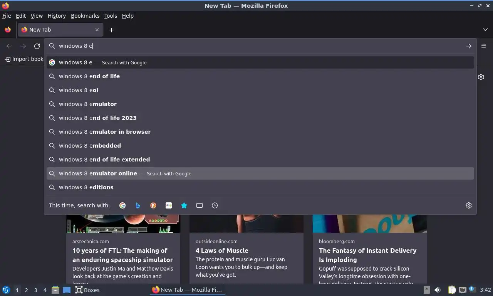The image size is (493, 296).
Task: Open new tab page personalize gear
Action: (481, 77)
